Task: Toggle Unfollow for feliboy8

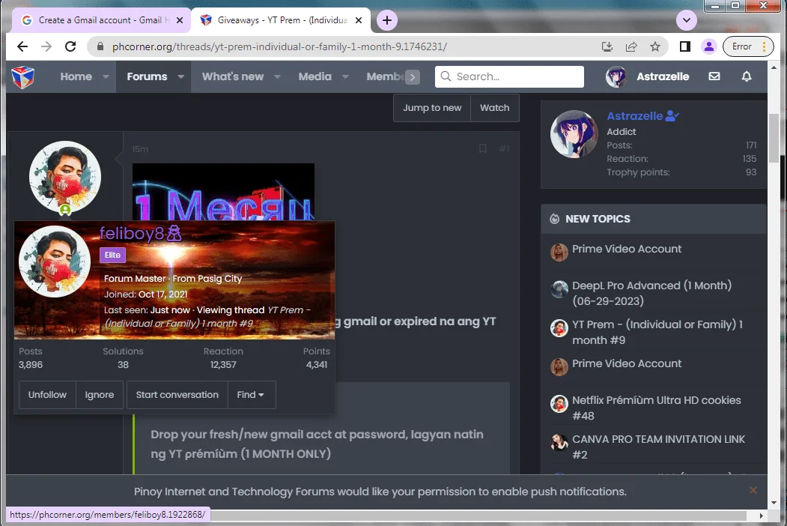Action: [47, 395]
